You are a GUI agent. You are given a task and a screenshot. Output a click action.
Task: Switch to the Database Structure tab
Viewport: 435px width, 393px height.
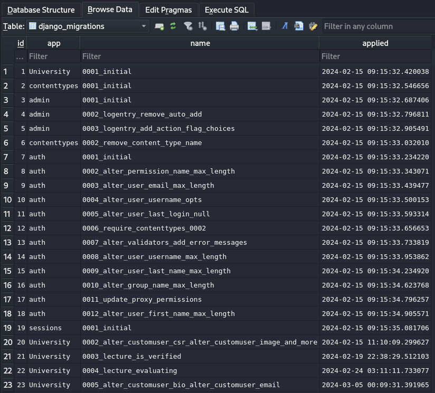41,10
